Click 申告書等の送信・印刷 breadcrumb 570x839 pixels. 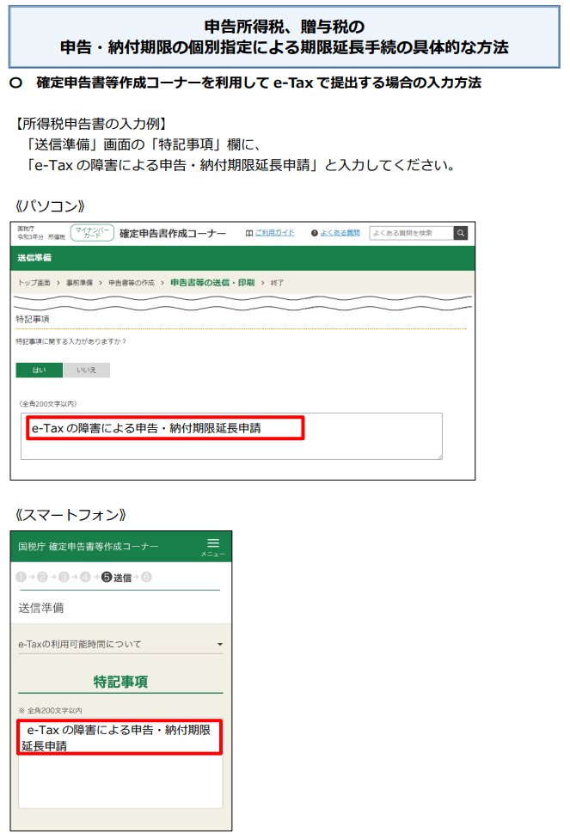(x=212, y=283)
